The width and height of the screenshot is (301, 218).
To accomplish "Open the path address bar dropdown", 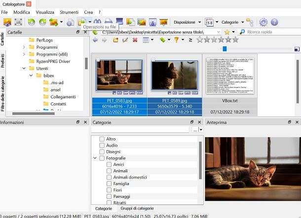I will click(x=219, y=32).
